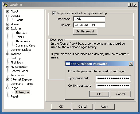Image resolution: width=140 pixels, height=114 pixels.
Task: Select Thumbnails in the tree
Action: 23,41
